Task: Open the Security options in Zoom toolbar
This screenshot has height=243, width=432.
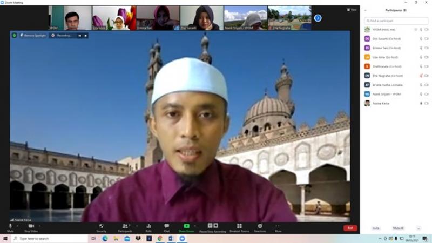Action: point(101,227)
